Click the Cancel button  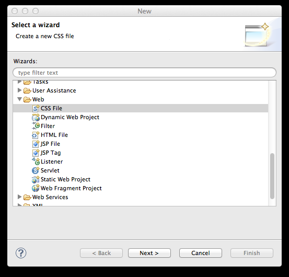coord(201,253)
